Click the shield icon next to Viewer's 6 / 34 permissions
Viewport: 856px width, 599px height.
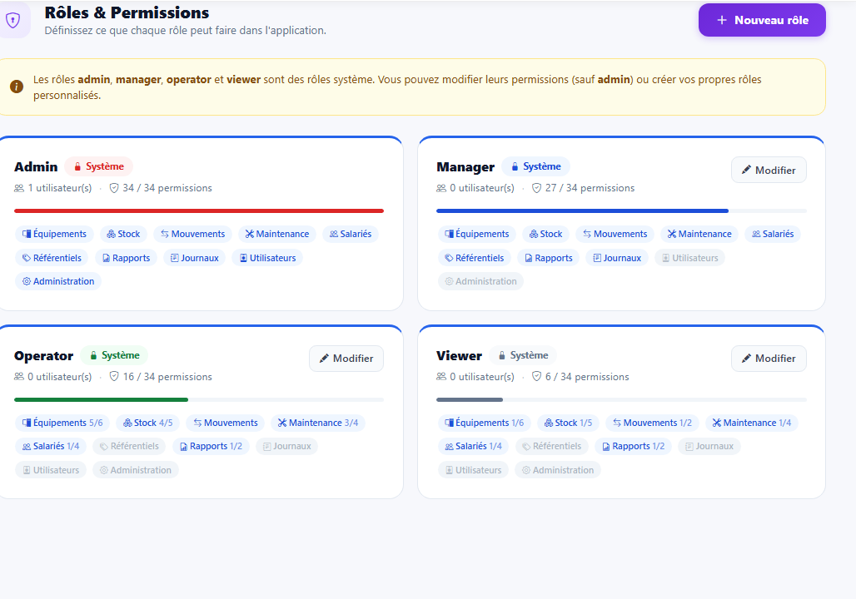point(536,377)
